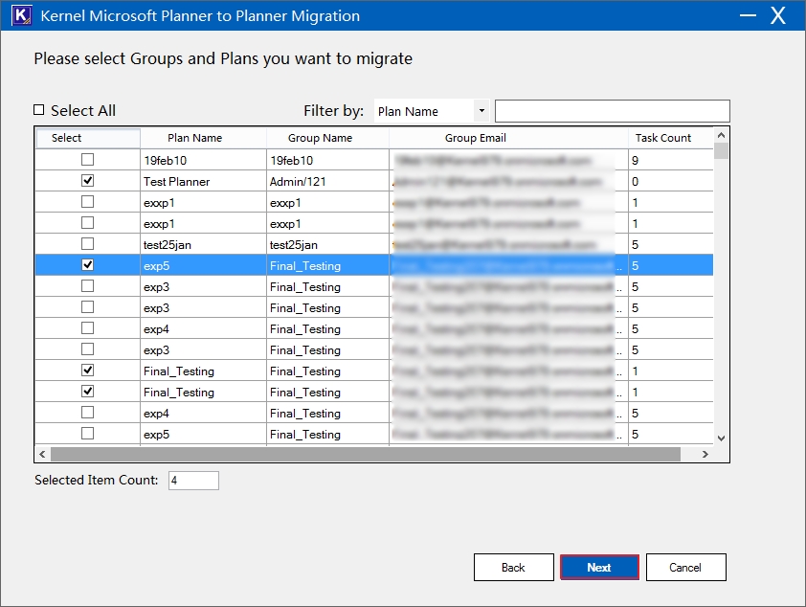Select the Admin/121 group name cell
This screenshot has height=607, width=806.
(x=327, y=182)
